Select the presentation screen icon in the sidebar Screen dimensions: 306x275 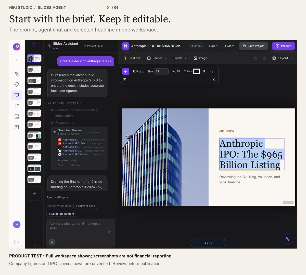[17, 95]
